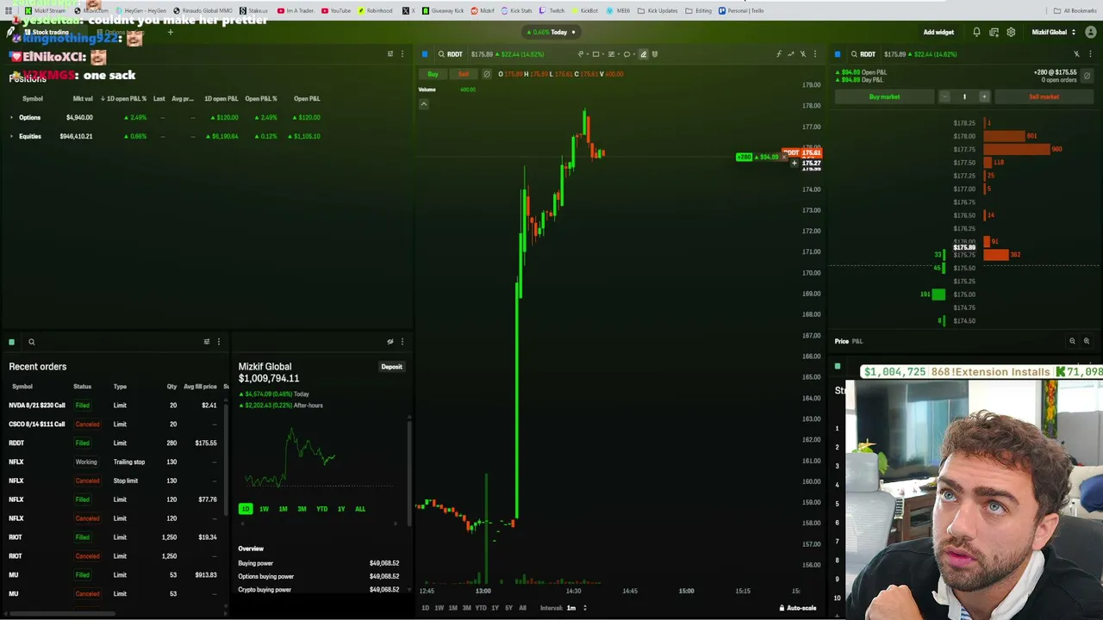Click the Sell button on chart
The image size is (1103, 620).
[464, 74]
